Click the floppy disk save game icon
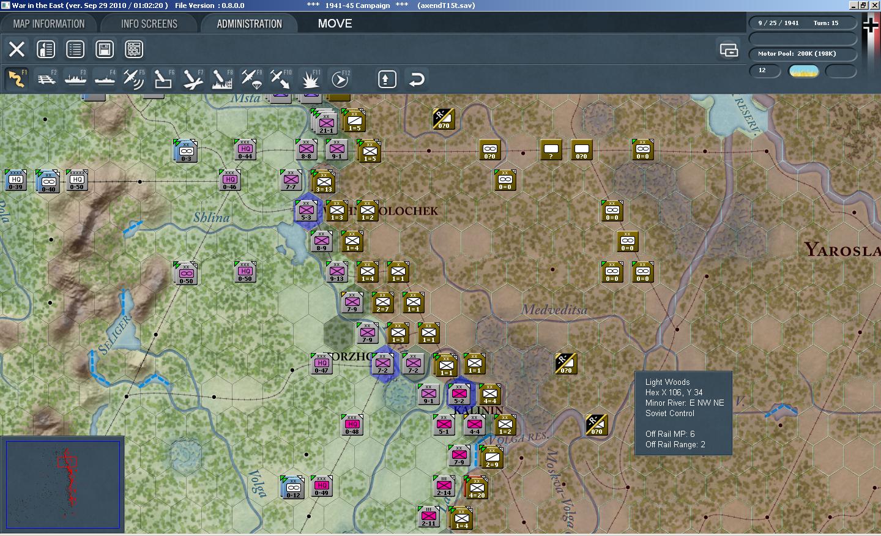881x536 pixels. [105, 49]
